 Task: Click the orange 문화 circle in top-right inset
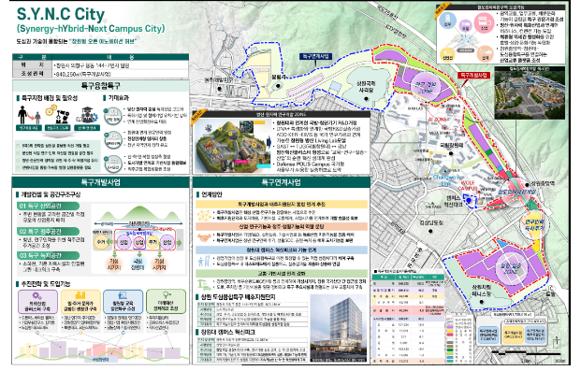[485, 54]
